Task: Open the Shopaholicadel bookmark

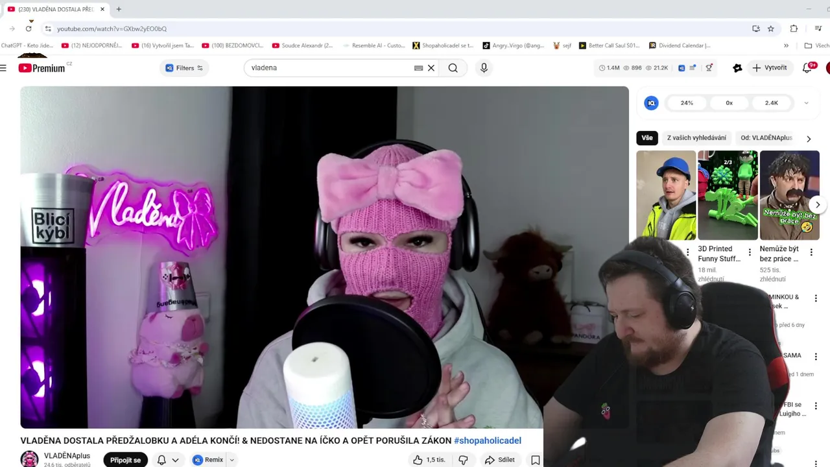Action: point(444,45)
